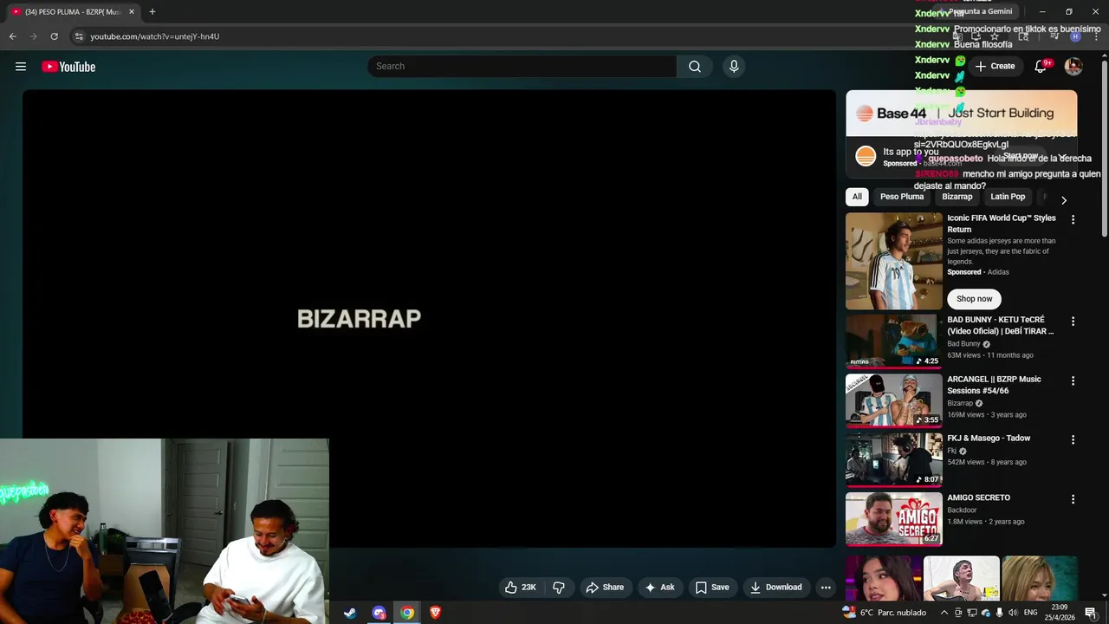Open Steam from the taskbar
The image size is (1109, 624).
[x=350, y=613]
